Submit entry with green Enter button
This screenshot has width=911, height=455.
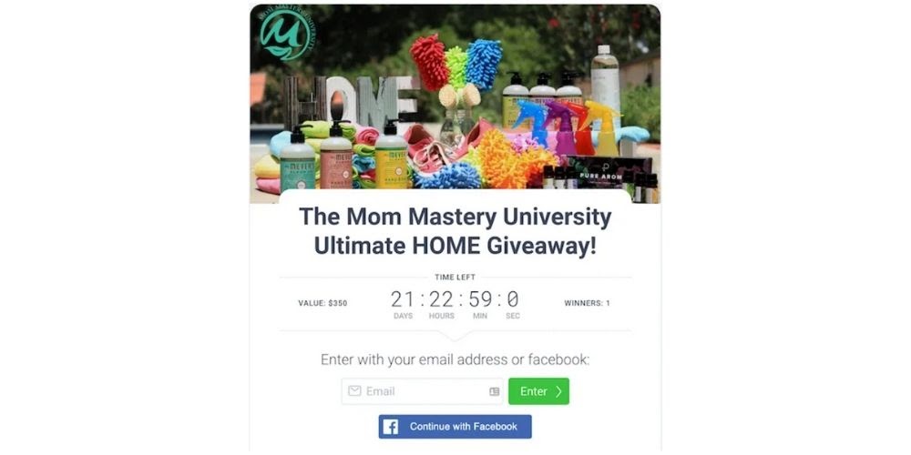click(538, 391)
